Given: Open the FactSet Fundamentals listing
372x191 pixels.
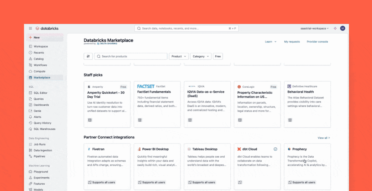Looking at the screenshot, I should (157, 104).
